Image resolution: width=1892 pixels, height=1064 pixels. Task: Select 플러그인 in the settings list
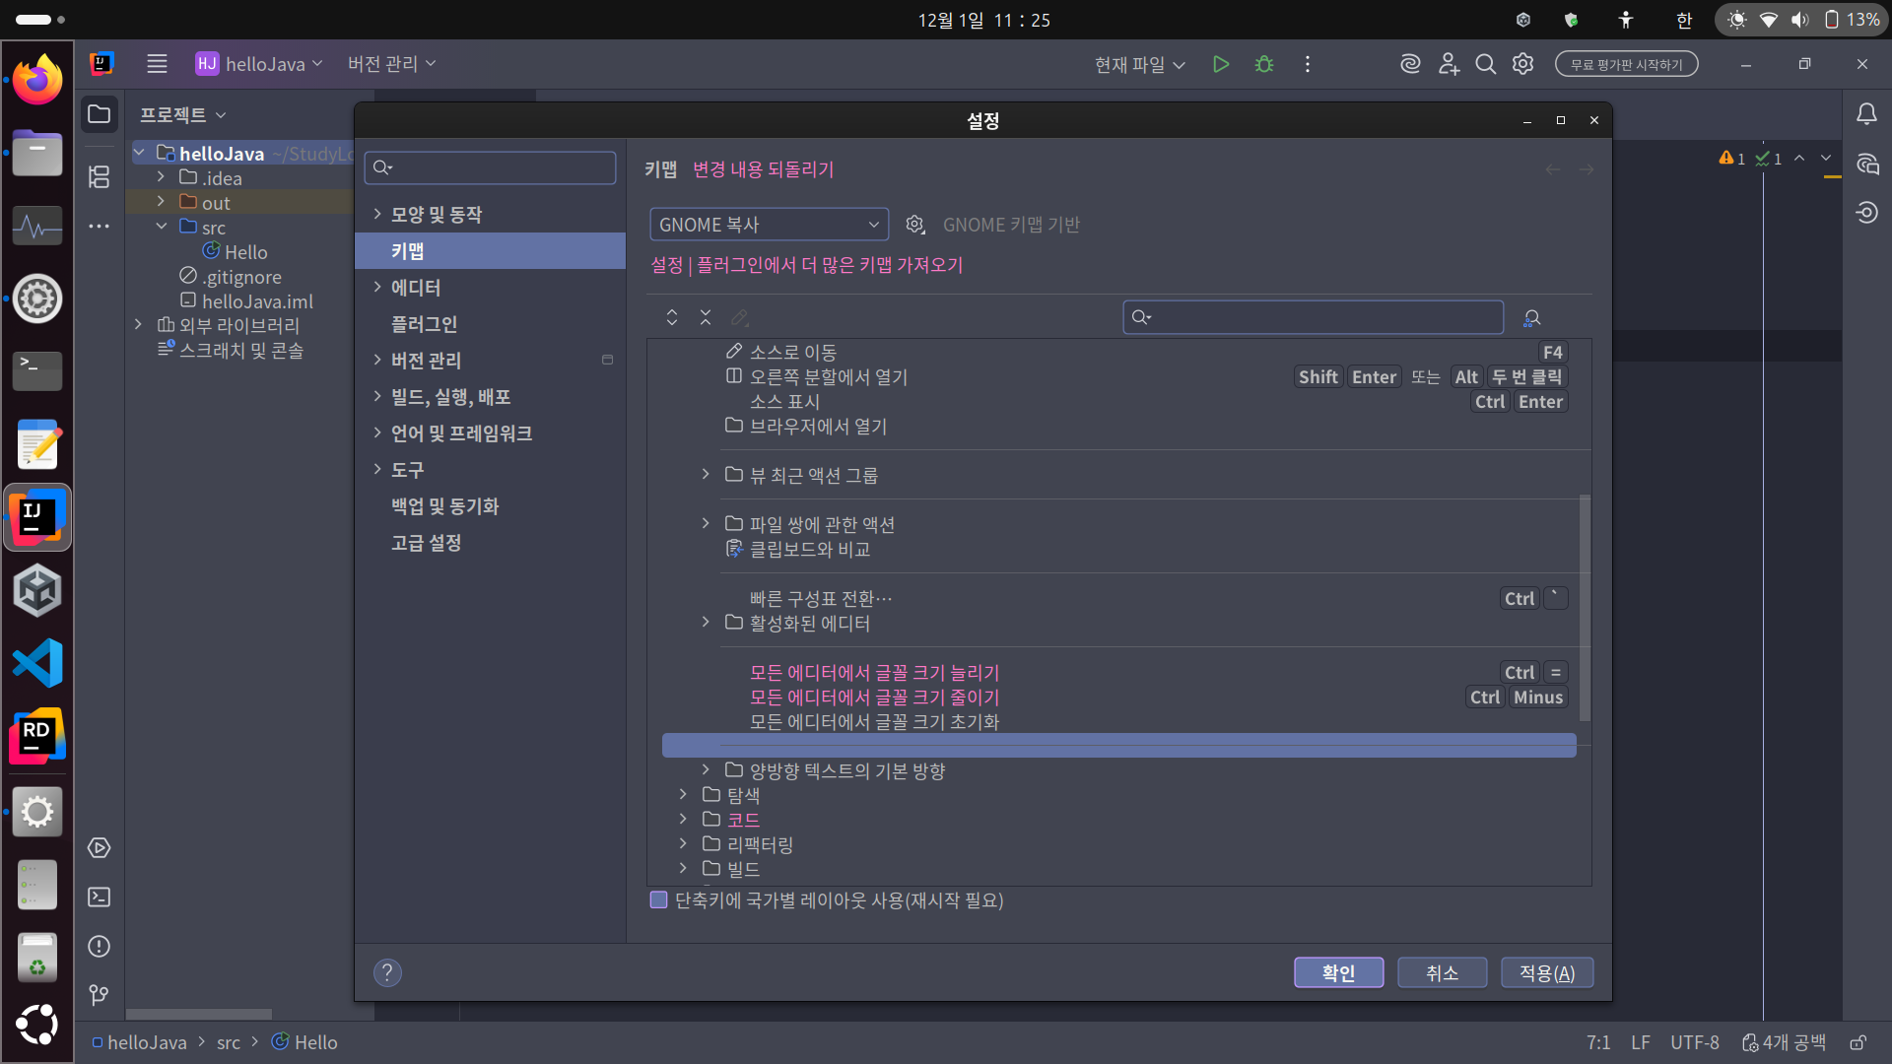click(425, 324)
